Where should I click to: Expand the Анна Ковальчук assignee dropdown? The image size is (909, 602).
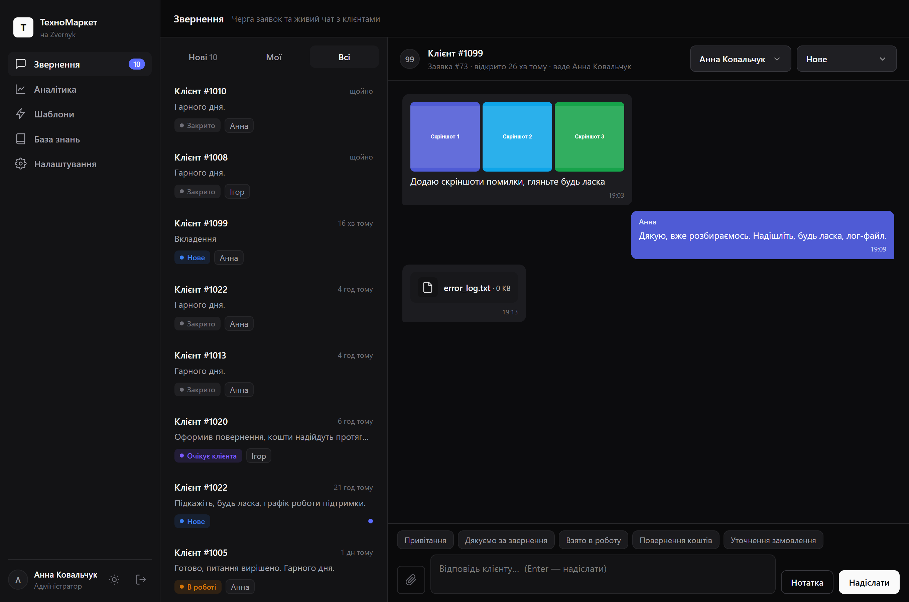click(x=740, y=59)
